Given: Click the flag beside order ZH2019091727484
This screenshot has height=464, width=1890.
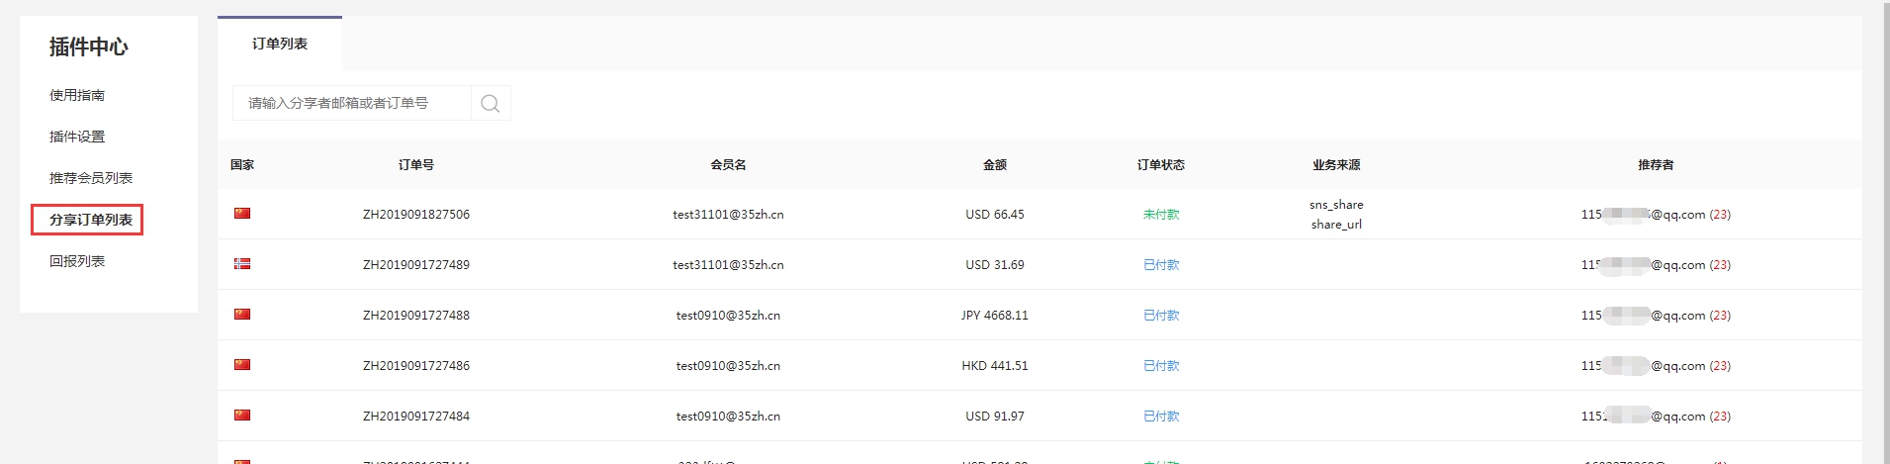Looking at the screenshot, I should coord(242,416).
